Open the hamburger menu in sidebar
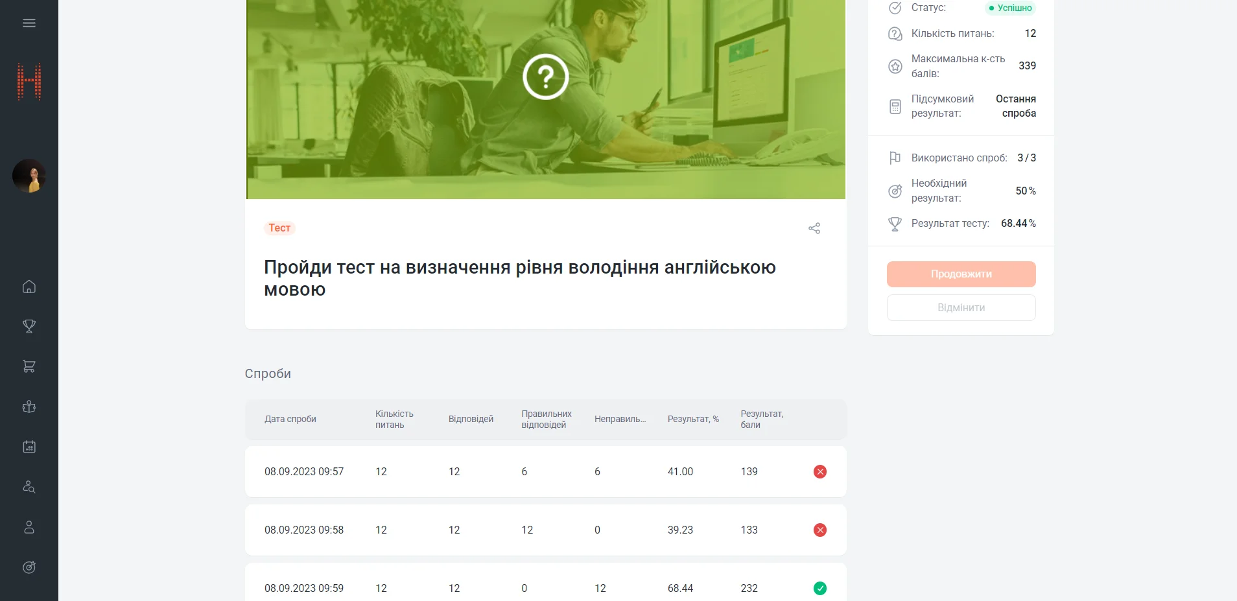The height and width of the screenshot is (601, 1237). pyautogui.click(x=29, y=23)
